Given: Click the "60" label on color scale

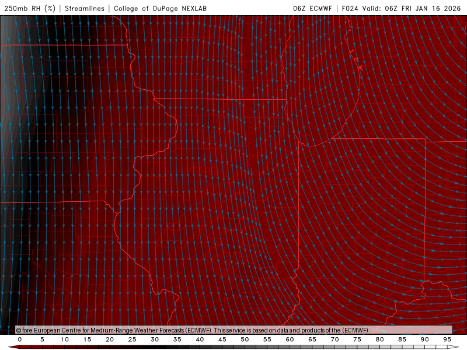Looking at the screenshot, I should pos(290,339).
